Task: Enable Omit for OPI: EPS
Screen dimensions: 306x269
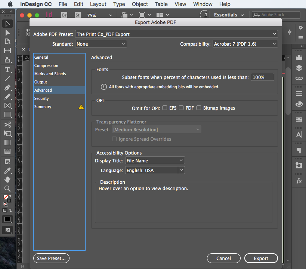Action: point(165,108)
